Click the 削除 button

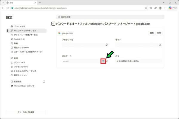click(159, 33)
